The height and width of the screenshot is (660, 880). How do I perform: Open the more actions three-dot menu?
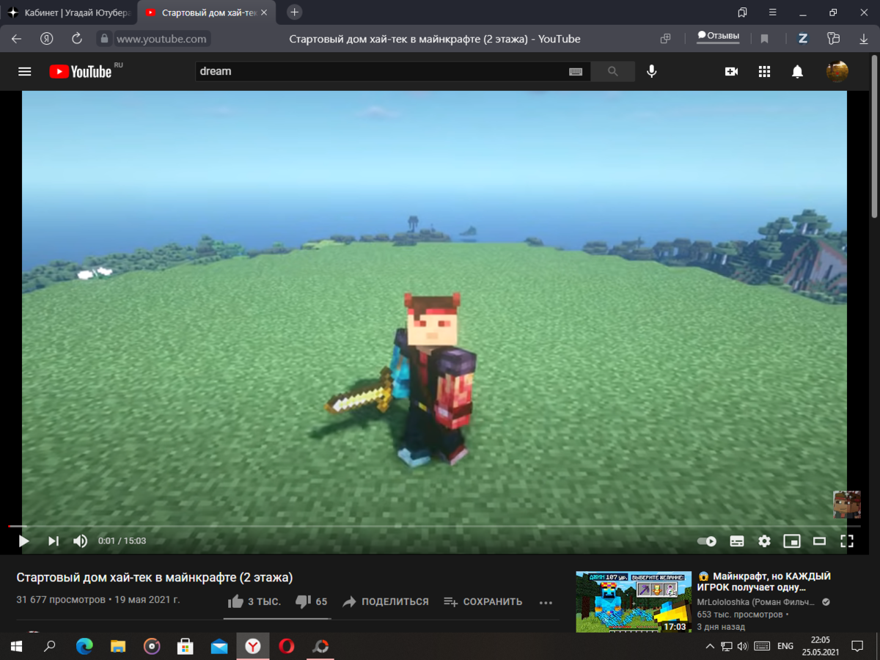546,602
